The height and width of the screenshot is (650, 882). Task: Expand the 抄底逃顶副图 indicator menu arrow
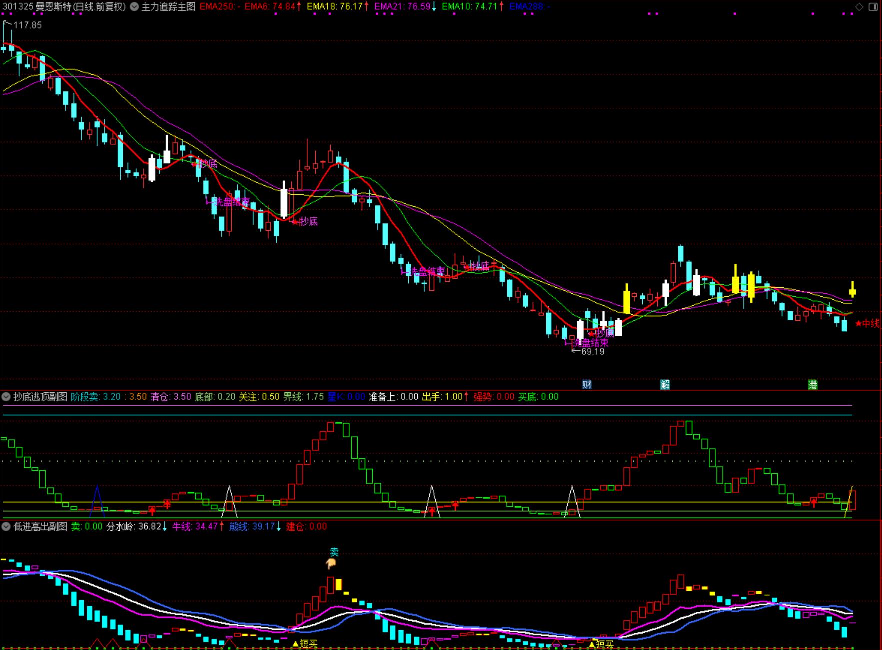pos(6,397)
